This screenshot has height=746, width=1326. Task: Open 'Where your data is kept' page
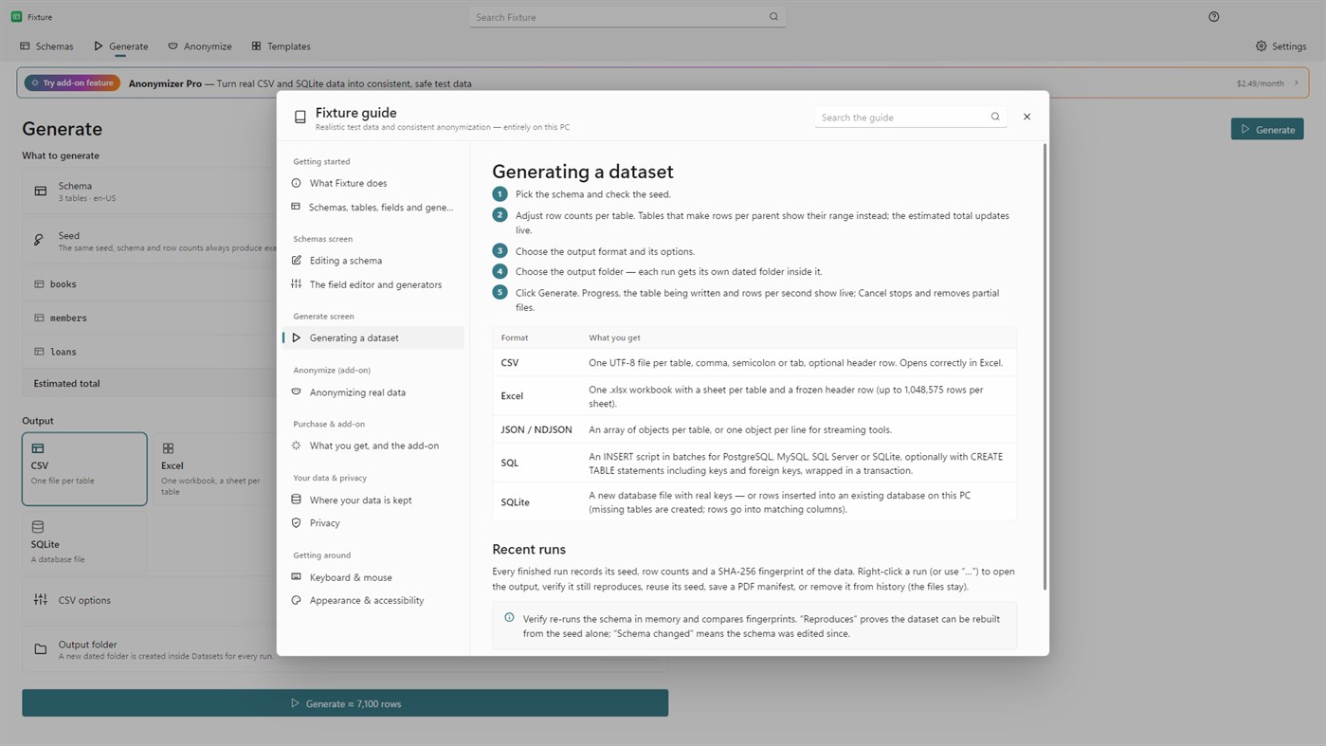pyautogui.click(x=373, y=500)
